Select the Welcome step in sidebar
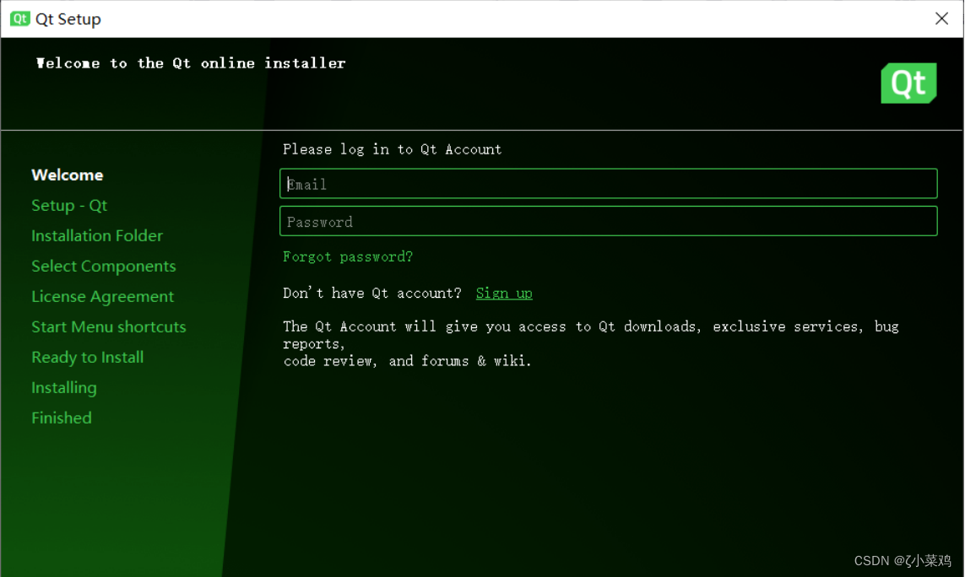 (x=67, y=175)
